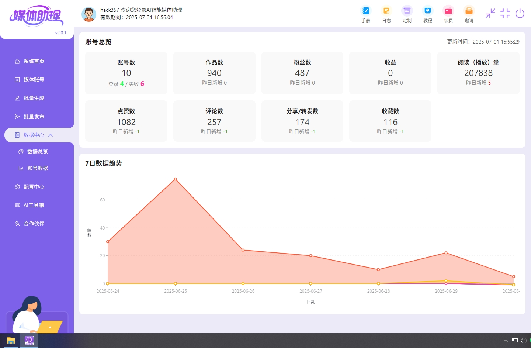Open the 媒体助理 app from the taskbar
531x348 pixels.
[x=29, y=340]
